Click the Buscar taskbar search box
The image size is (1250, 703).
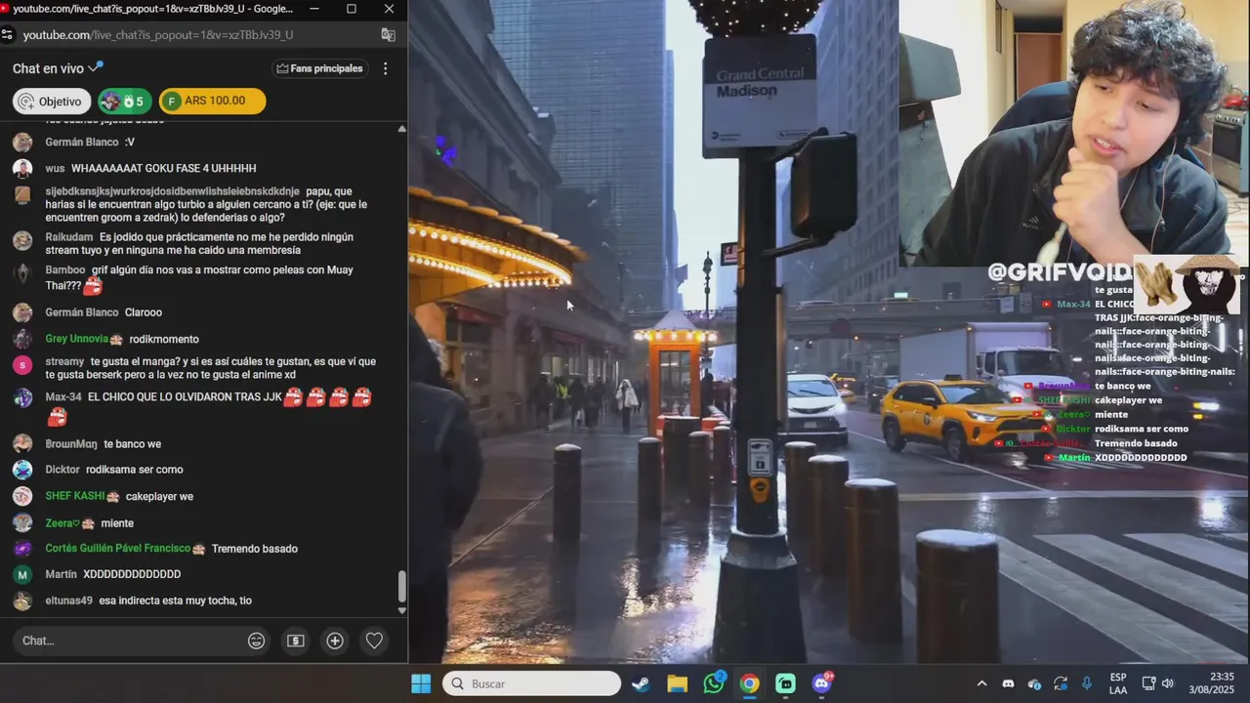(532, 683)
